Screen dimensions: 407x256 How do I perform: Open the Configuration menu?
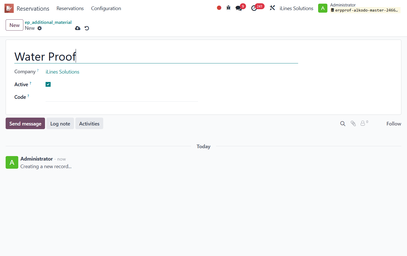106,8
